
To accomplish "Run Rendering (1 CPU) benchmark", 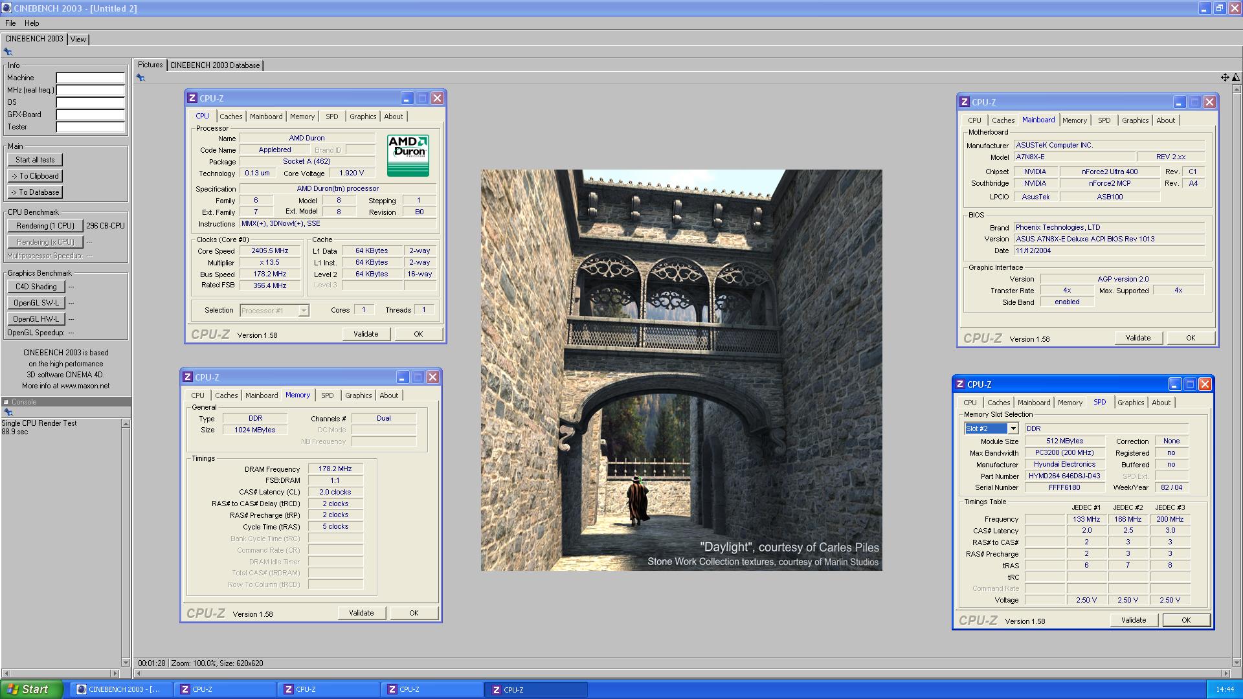I will [45, 226].
